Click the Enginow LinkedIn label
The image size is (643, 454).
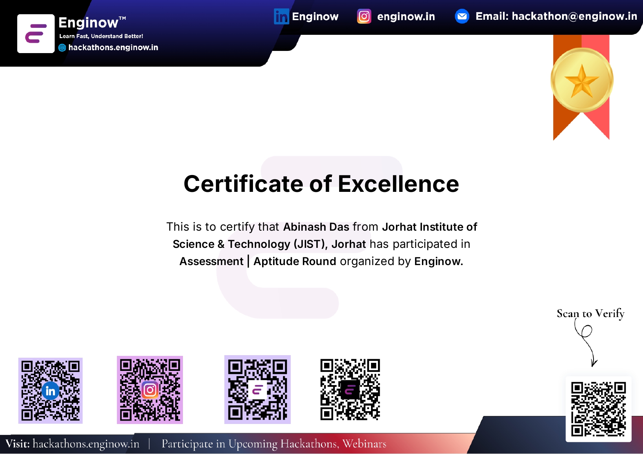(315, 17)
